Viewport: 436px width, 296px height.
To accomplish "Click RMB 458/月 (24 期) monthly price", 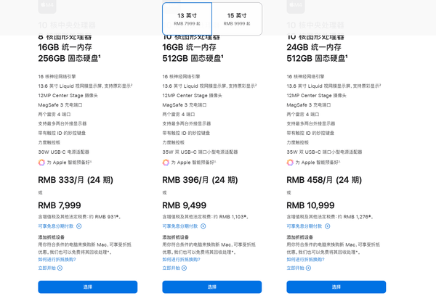I will (x=324, y=180).
